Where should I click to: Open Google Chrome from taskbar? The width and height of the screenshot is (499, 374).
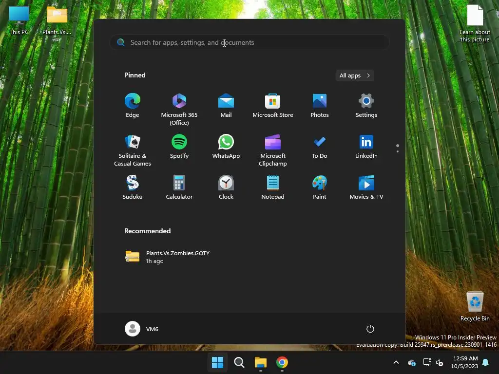tap(282, 362)
